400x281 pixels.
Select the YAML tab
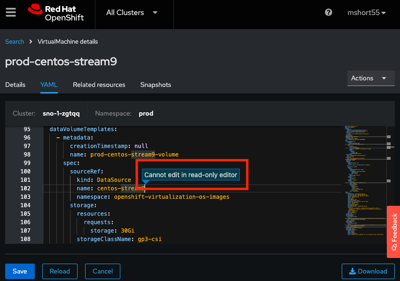(x=49, y=85)
